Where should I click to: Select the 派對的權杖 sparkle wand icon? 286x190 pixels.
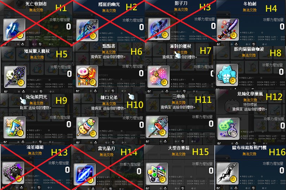[158, 77]
